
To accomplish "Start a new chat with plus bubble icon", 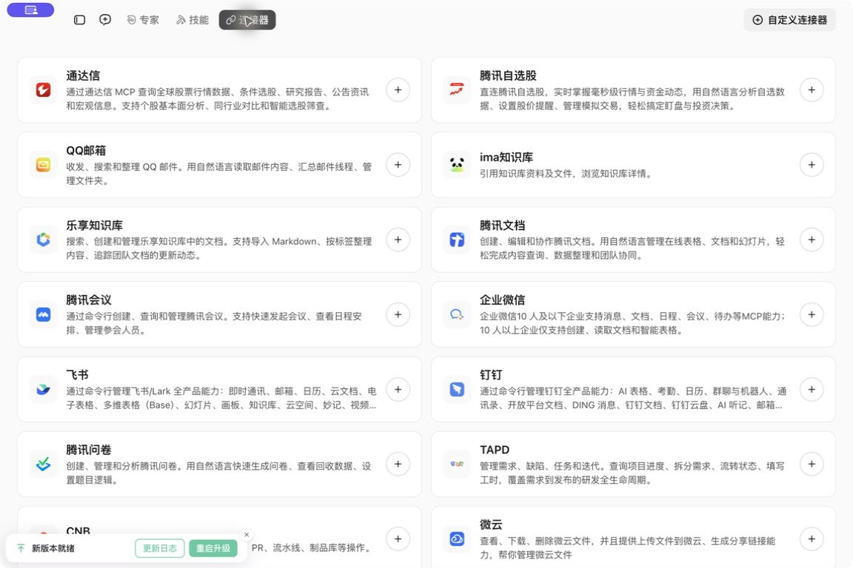I will tap(105, 19).
